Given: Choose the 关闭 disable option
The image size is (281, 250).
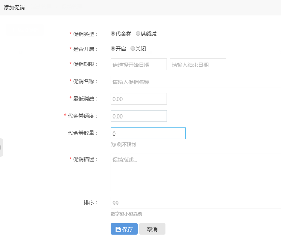Looking at the screenshot, I should pos(132,48).
